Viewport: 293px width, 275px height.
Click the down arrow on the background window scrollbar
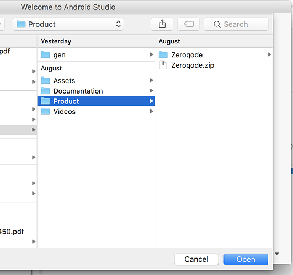277,254
